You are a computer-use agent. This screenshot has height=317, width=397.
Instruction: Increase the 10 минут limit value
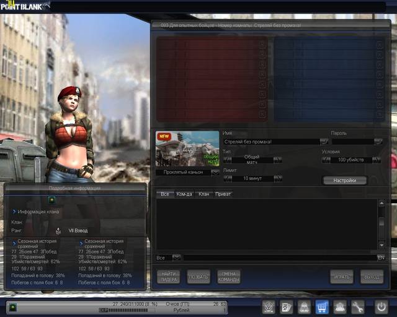pyautogui.click(x=278, y=178)
